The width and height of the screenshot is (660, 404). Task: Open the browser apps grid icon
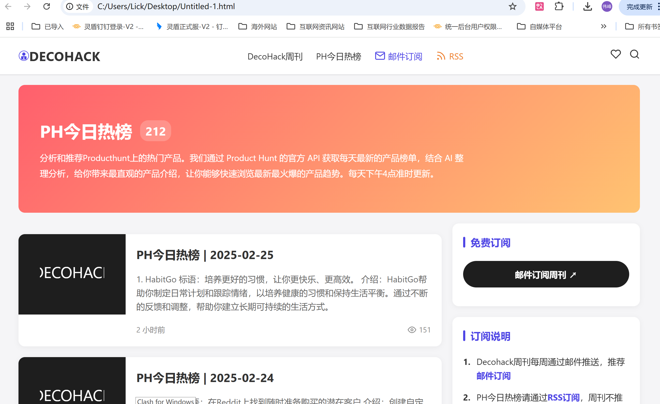[10, 26]
